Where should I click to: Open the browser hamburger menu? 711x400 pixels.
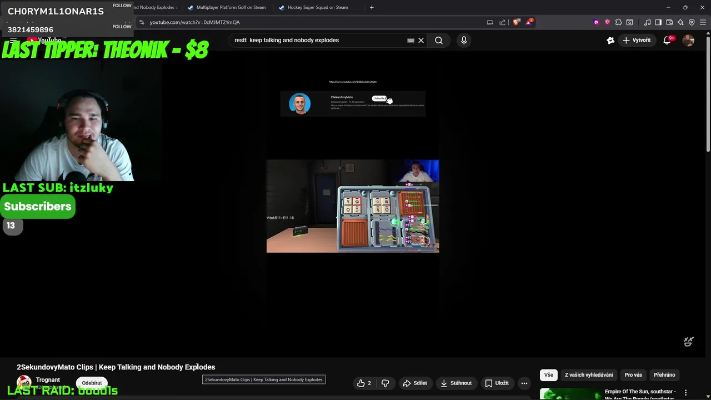703,22
